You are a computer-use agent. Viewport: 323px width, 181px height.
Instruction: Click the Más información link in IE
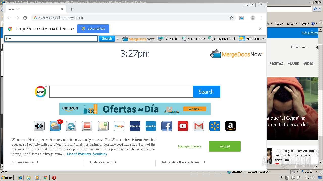[x=310, y=33]
